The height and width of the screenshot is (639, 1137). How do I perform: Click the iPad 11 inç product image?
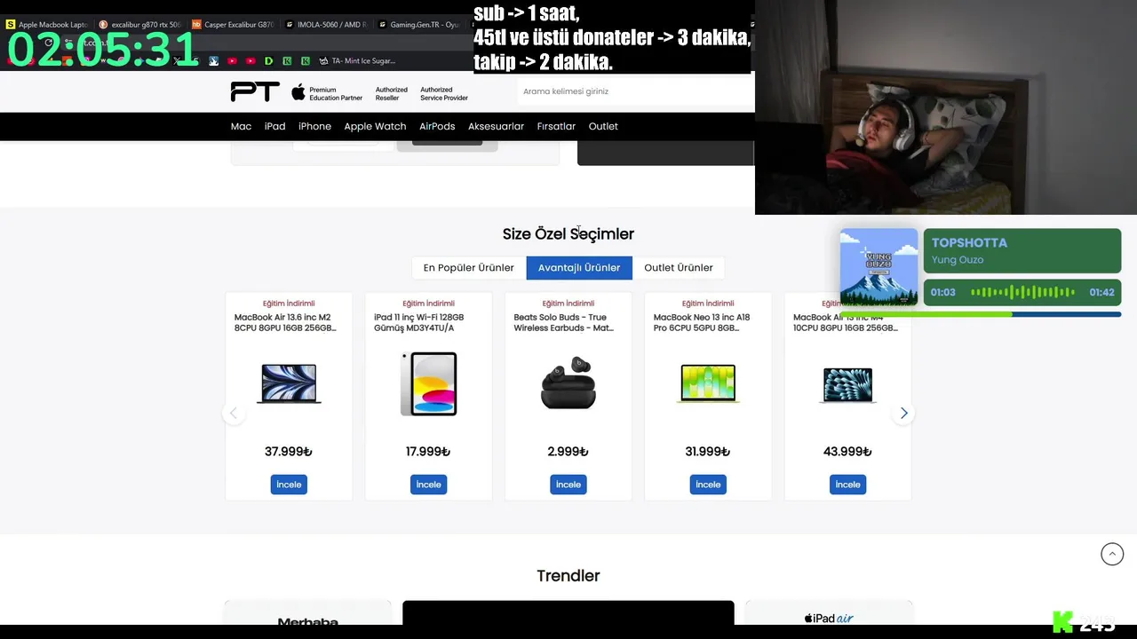[428, 383]
